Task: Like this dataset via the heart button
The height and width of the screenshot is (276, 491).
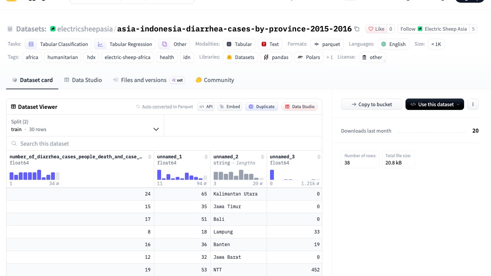Action: point(376,29)
